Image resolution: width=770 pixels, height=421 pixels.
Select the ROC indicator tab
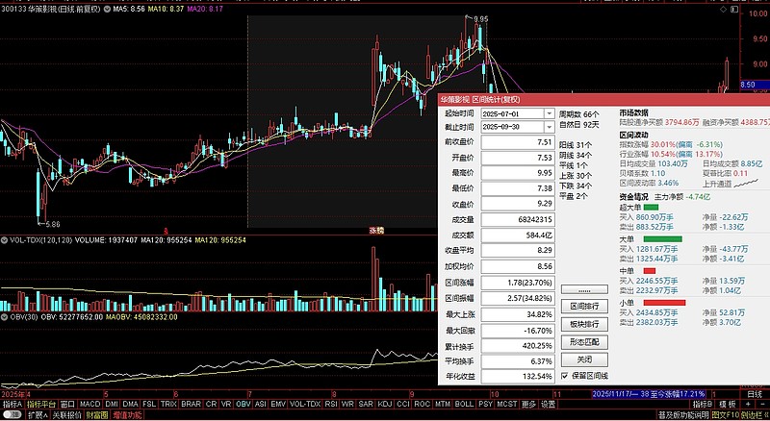click(x=423, y=405)
